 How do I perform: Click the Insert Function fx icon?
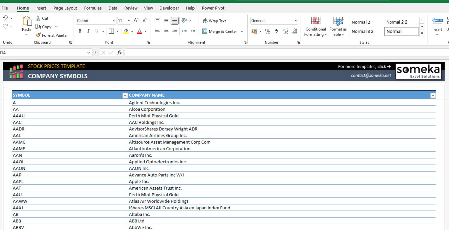coord(119,53)
